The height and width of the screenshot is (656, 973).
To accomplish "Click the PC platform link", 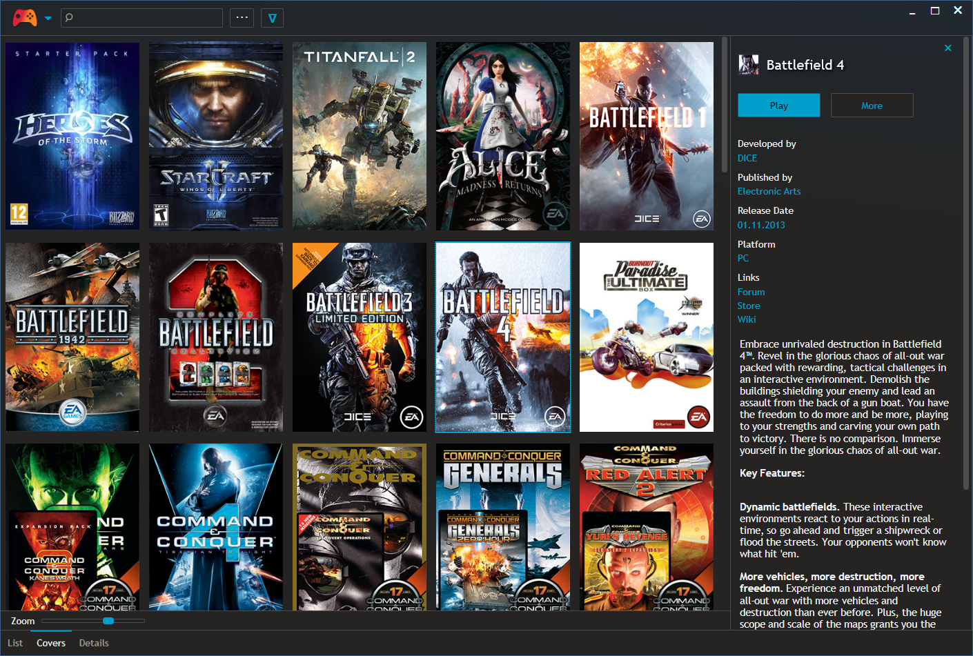I will coord(743,259).
